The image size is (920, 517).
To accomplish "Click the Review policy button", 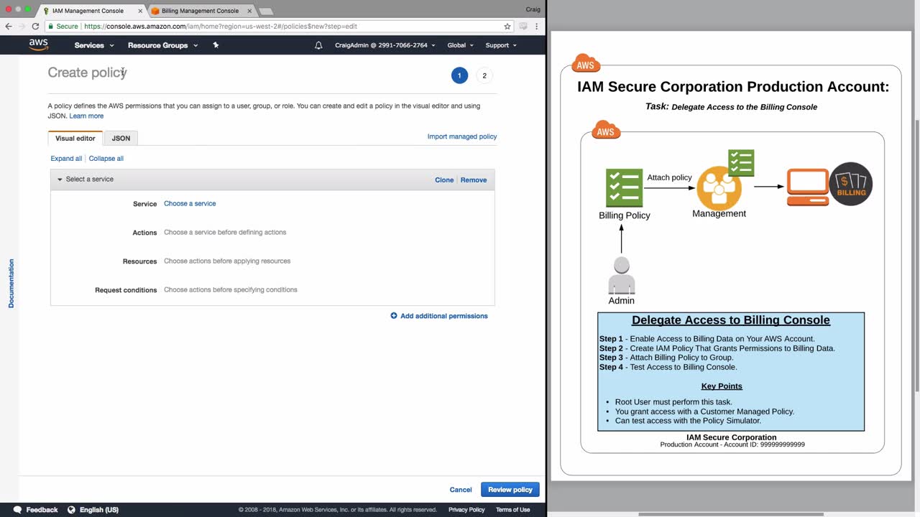I will tap(510, 490).
